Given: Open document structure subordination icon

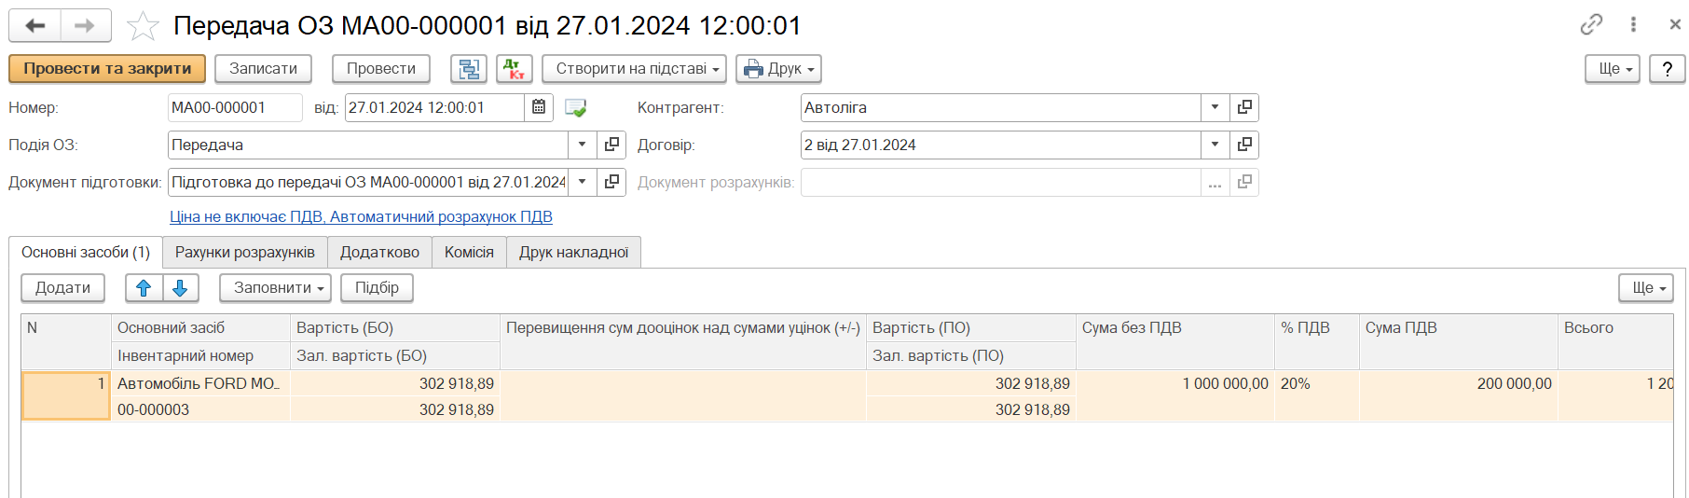Looking at the screenshot, I should 469,69.
